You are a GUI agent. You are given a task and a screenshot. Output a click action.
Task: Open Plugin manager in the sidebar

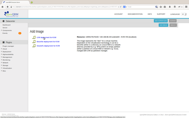pyautogui.click(x=8, y=46)
